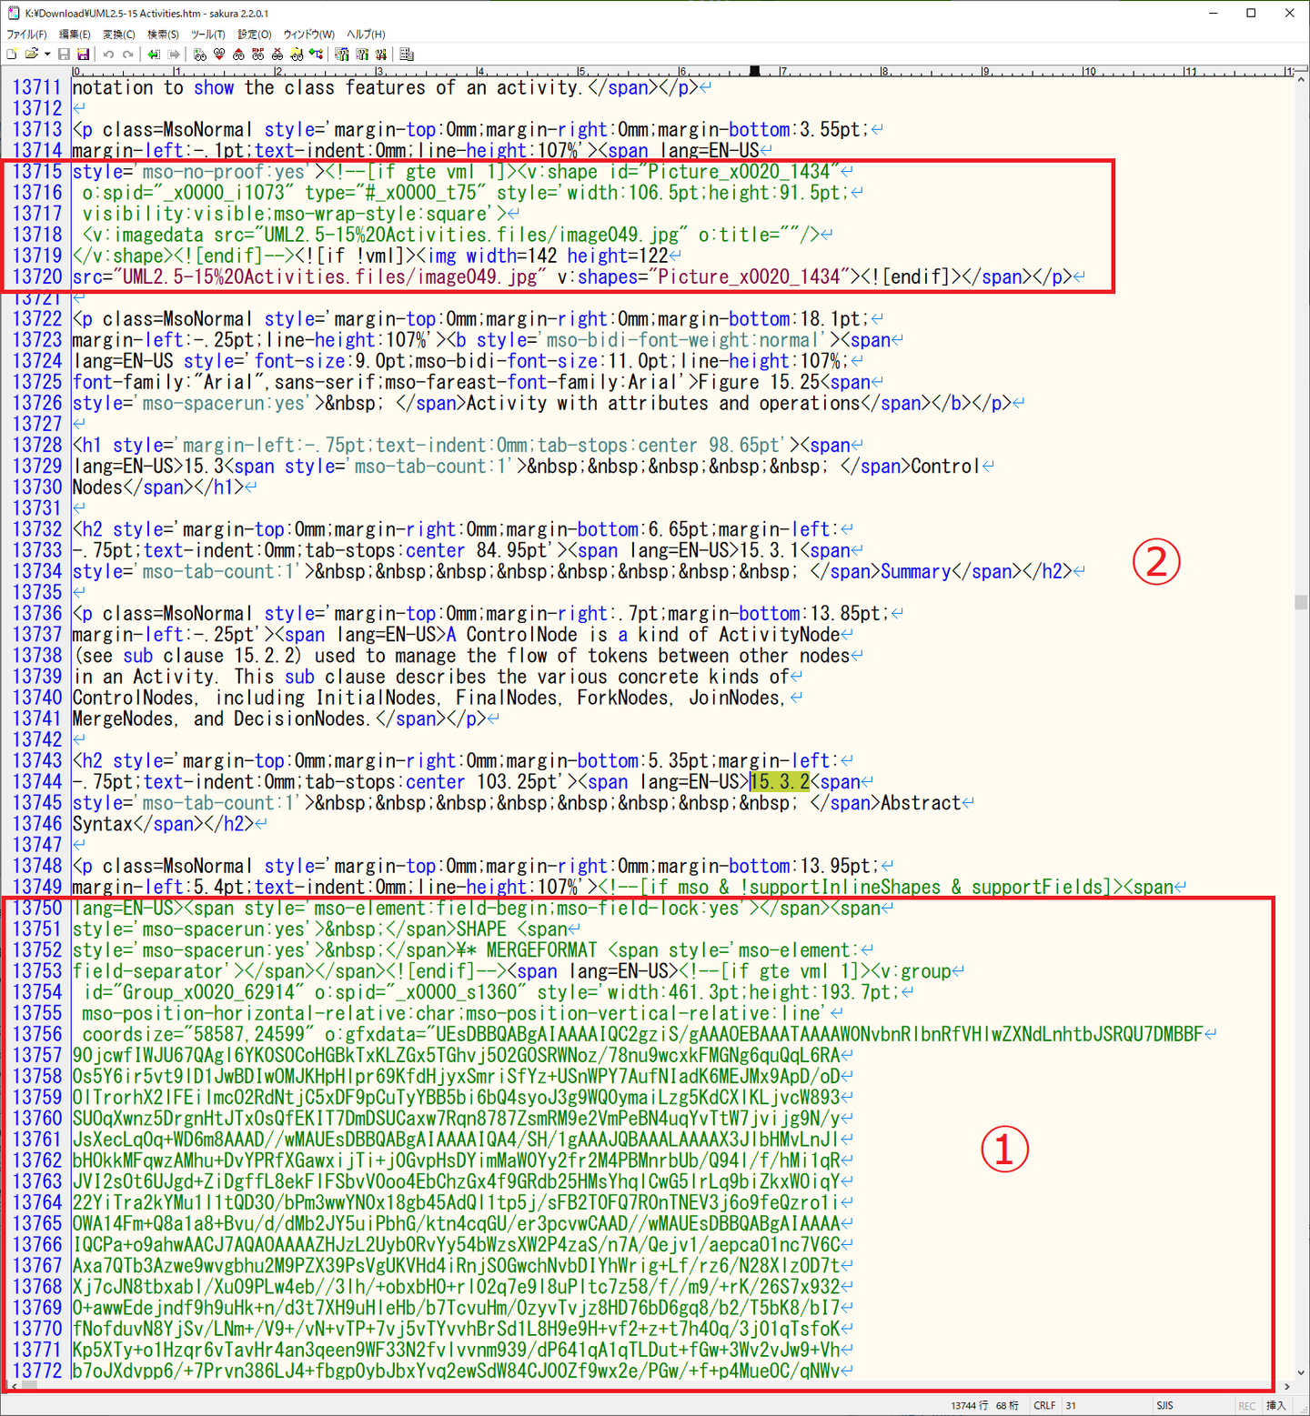Image resolution: width=1310 pixels, height=1416 pixels.
Task: Click line number 13711 in the gutter
Action: (37, 88)
